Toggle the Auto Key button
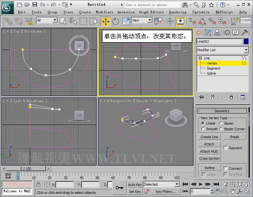 click(135, 184)
